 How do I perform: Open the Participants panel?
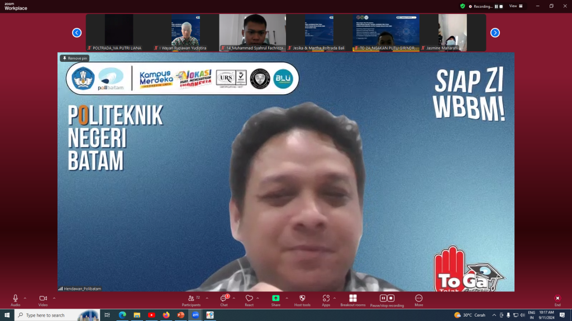191,299
